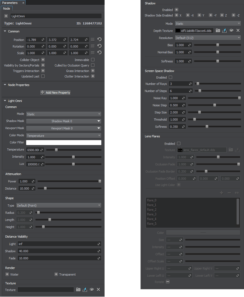
Task: Click the Add New Property button
Action: click(x=55, y=93)
